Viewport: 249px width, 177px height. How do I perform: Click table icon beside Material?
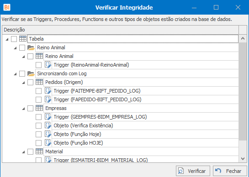click(x=39, y=151)
